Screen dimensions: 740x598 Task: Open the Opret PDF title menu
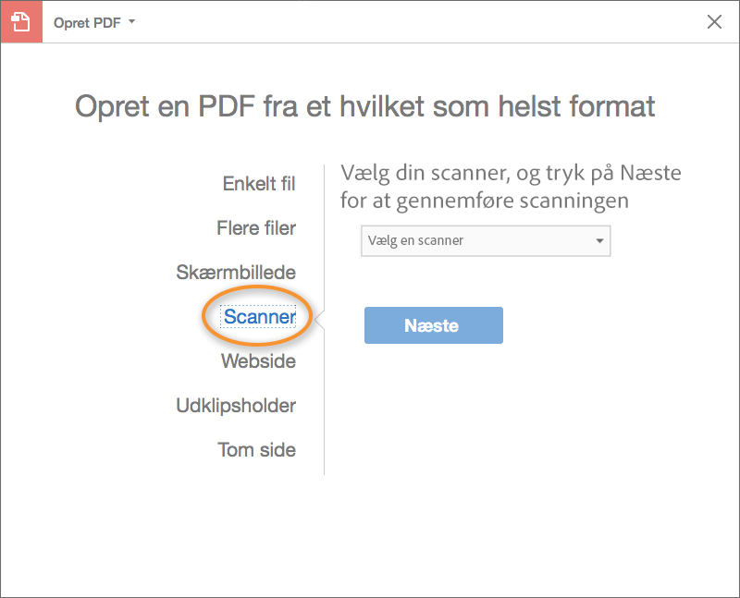pos(89,21)
